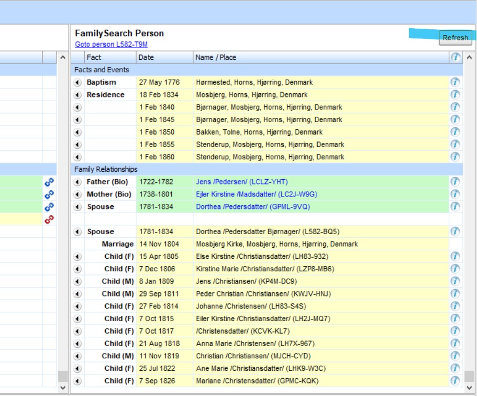This screenshot has height=396, width=477.
Task: Open info for child Else Kirstine Christiansdatter
Action: 455,257
